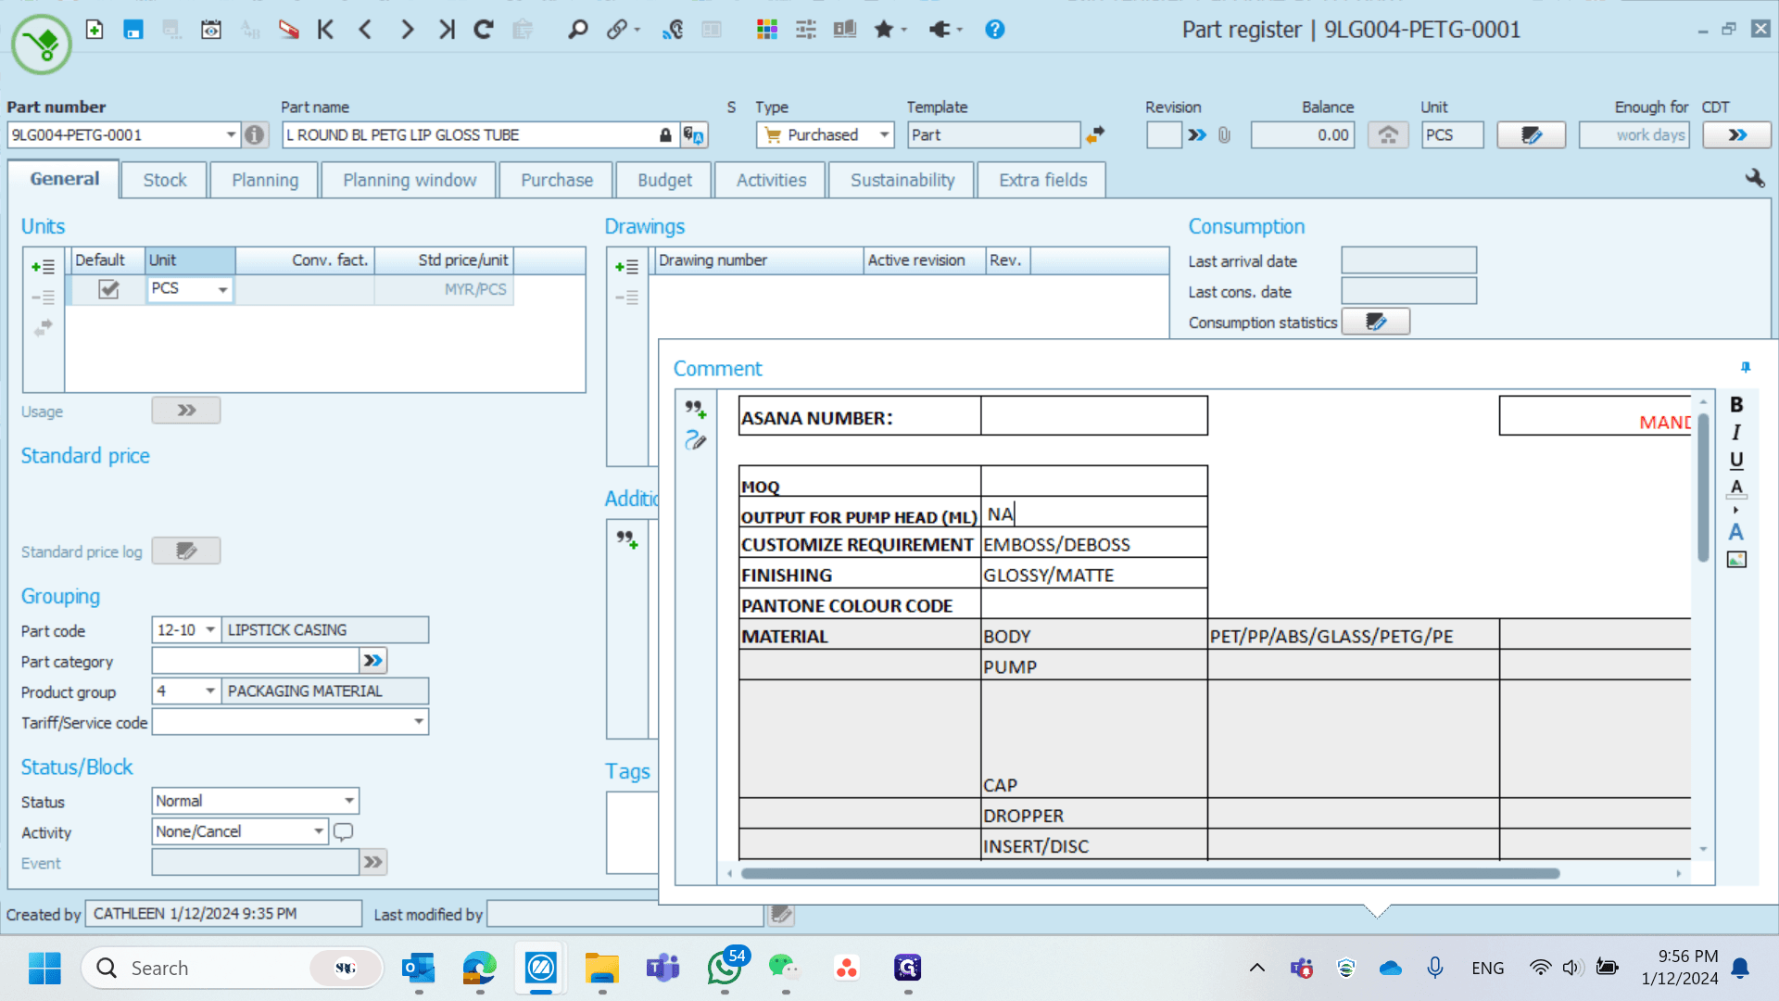Pin the Comment panel
The image size is (1779, 1001).
coord(1746,367)
